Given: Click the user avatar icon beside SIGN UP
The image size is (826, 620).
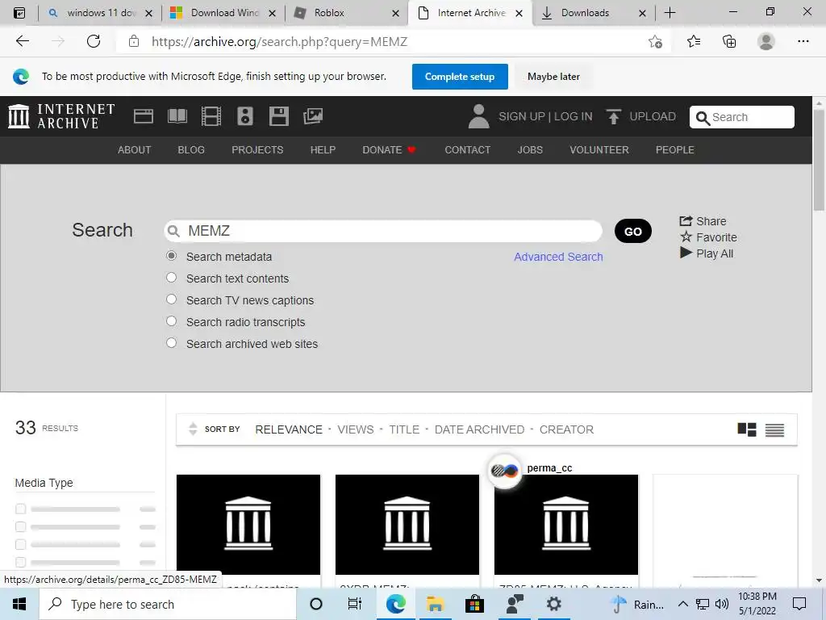Looking at the screenshot, I should (478, 116).
